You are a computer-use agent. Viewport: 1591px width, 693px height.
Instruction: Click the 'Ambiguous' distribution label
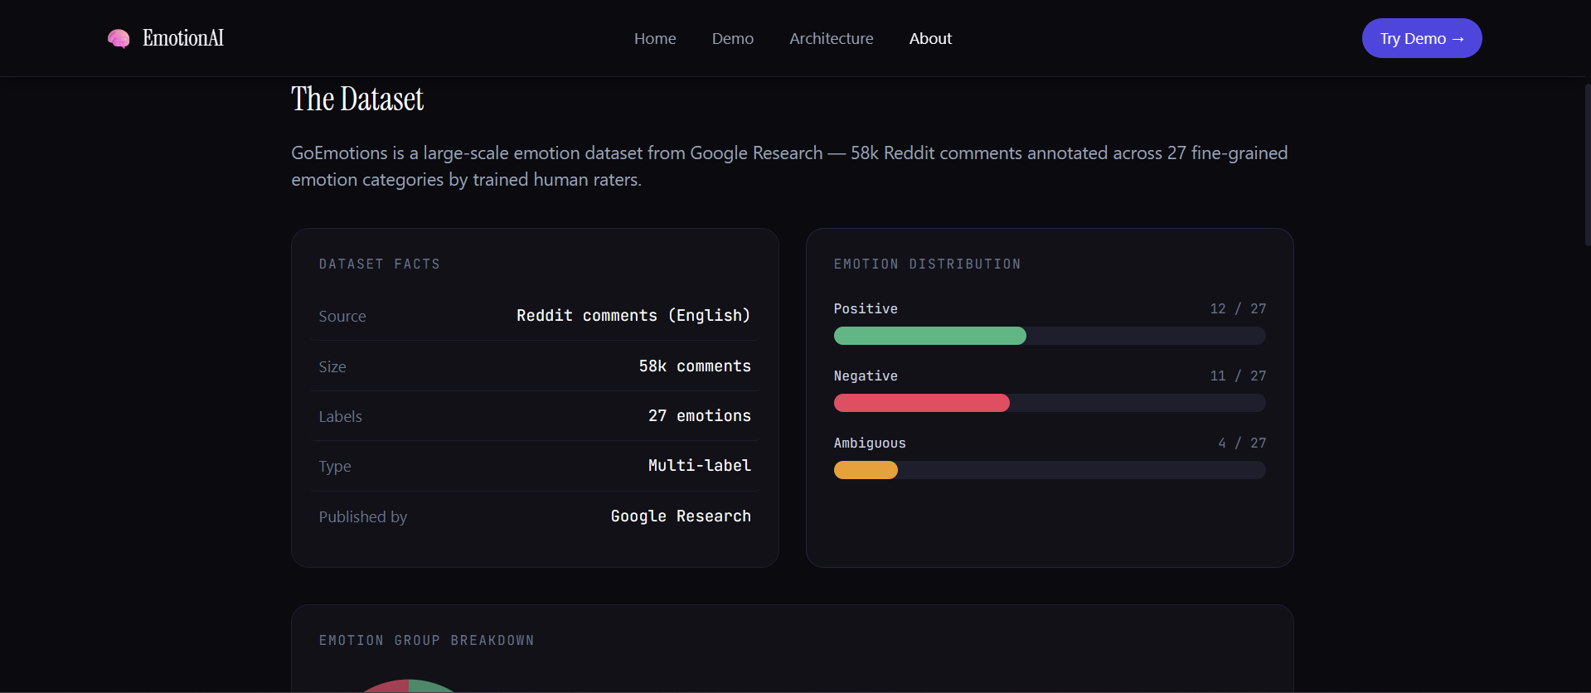(870, 443)
